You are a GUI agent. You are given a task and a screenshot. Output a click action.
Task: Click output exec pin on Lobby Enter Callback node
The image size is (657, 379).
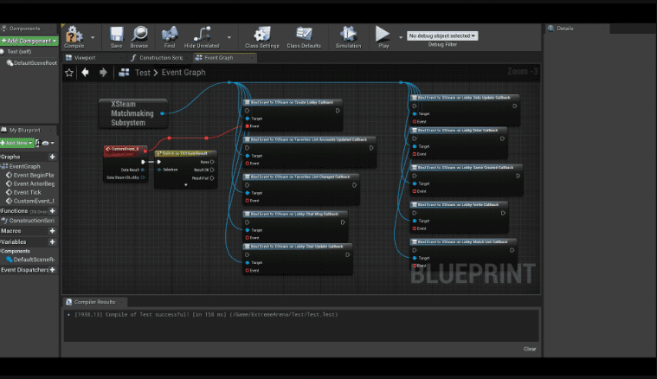pyautogui.click(x=502, y=138)
